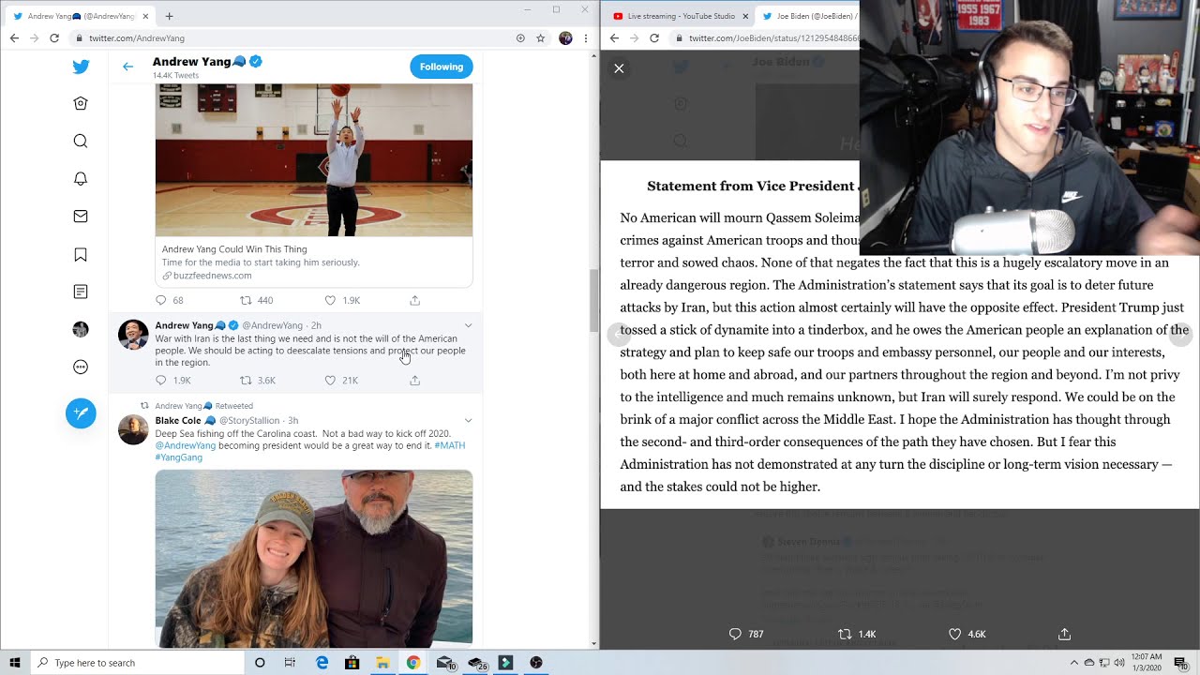Switch to the Joe Biden Twitter tab

click(808, 16)
